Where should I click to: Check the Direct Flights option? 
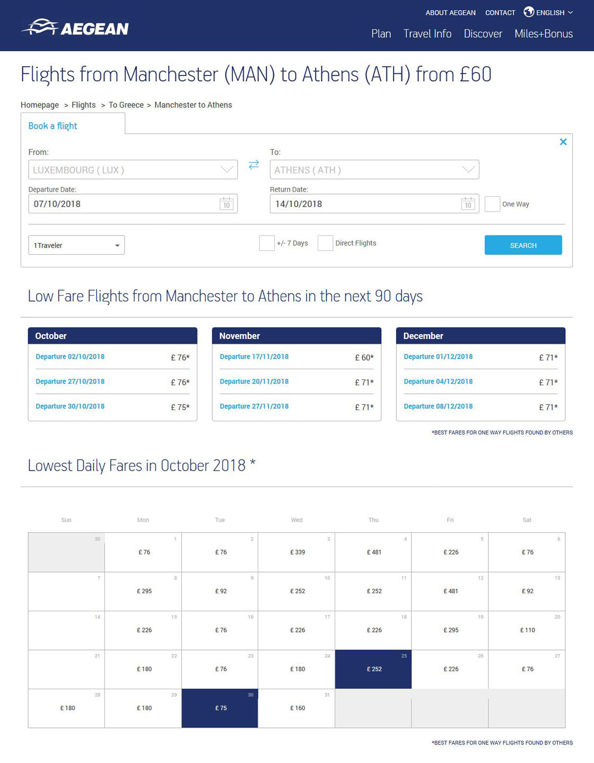[x=325, y=243]
